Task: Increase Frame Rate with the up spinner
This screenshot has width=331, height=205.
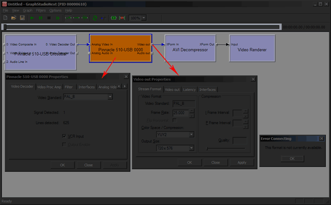Action: [x=192, y=110]
